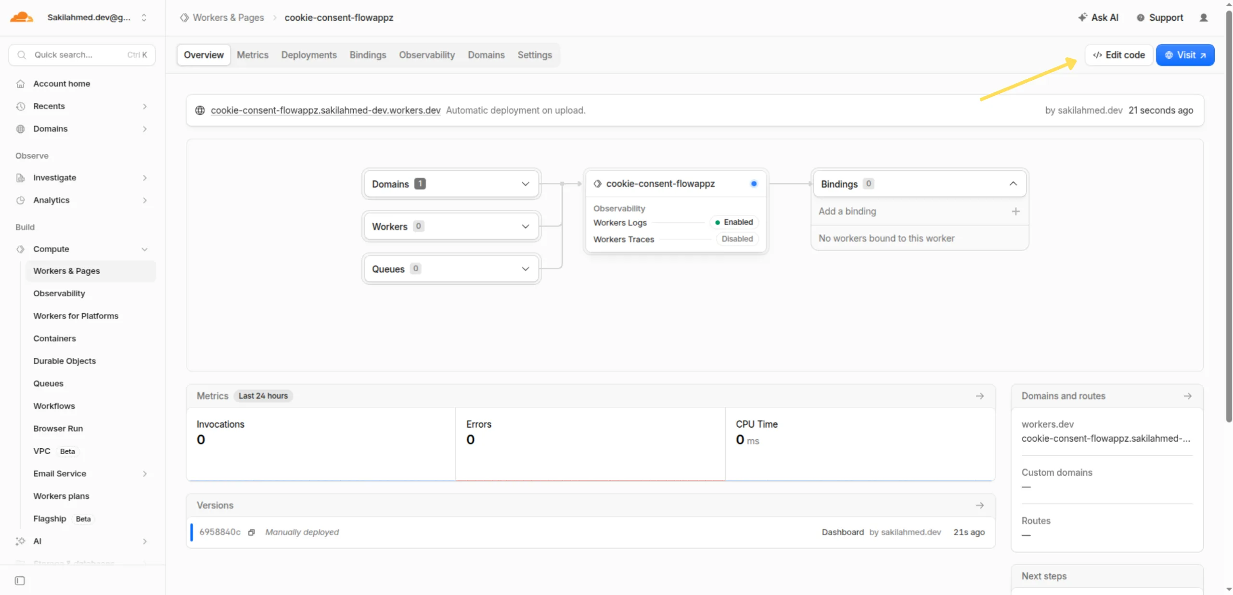Expand the Investigate submenu chevron
1233x595 pixels.
144,178
